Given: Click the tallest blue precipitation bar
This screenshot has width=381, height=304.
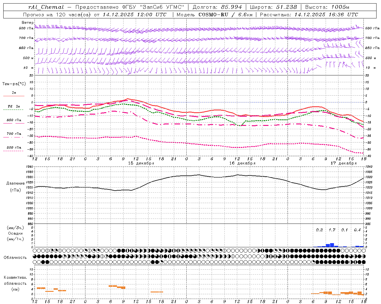Looking at the screenshot, I should [x=332, y=245].
